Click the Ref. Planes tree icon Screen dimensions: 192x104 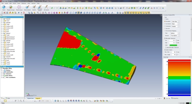tap(5, 76)
